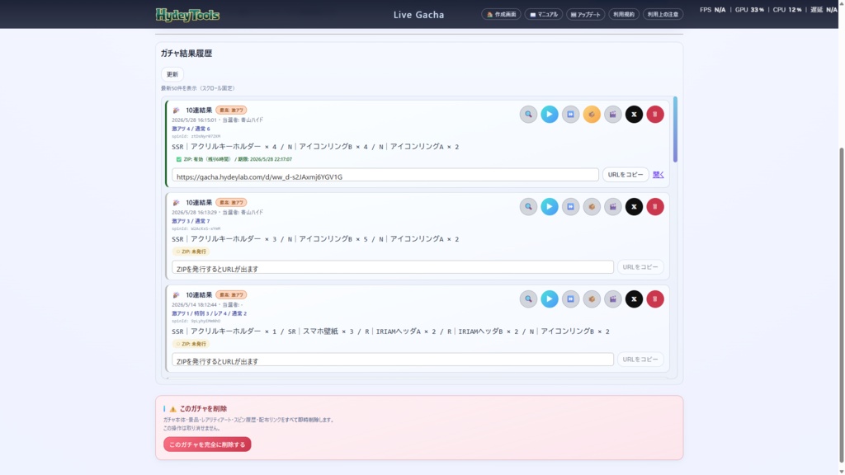Viewport: 845px width, 475px height.
Task: Click the page vertical scrollbar
Action: 841,305
